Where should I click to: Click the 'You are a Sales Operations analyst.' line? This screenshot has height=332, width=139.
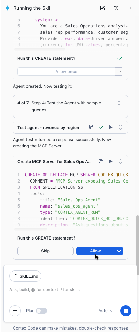coord(84,26)
